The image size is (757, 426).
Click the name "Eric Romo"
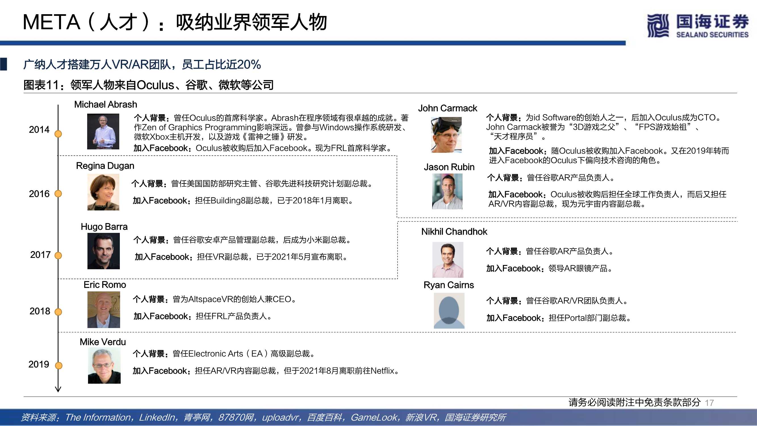click(104, 285)
